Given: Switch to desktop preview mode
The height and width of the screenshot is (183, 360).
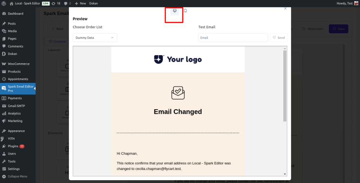Looking at the screenshot, I should (x=175, y=11).
